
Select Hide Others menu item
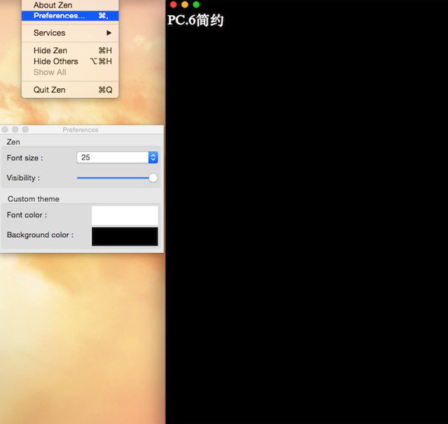pyautogui.click(x=70, y=62)
